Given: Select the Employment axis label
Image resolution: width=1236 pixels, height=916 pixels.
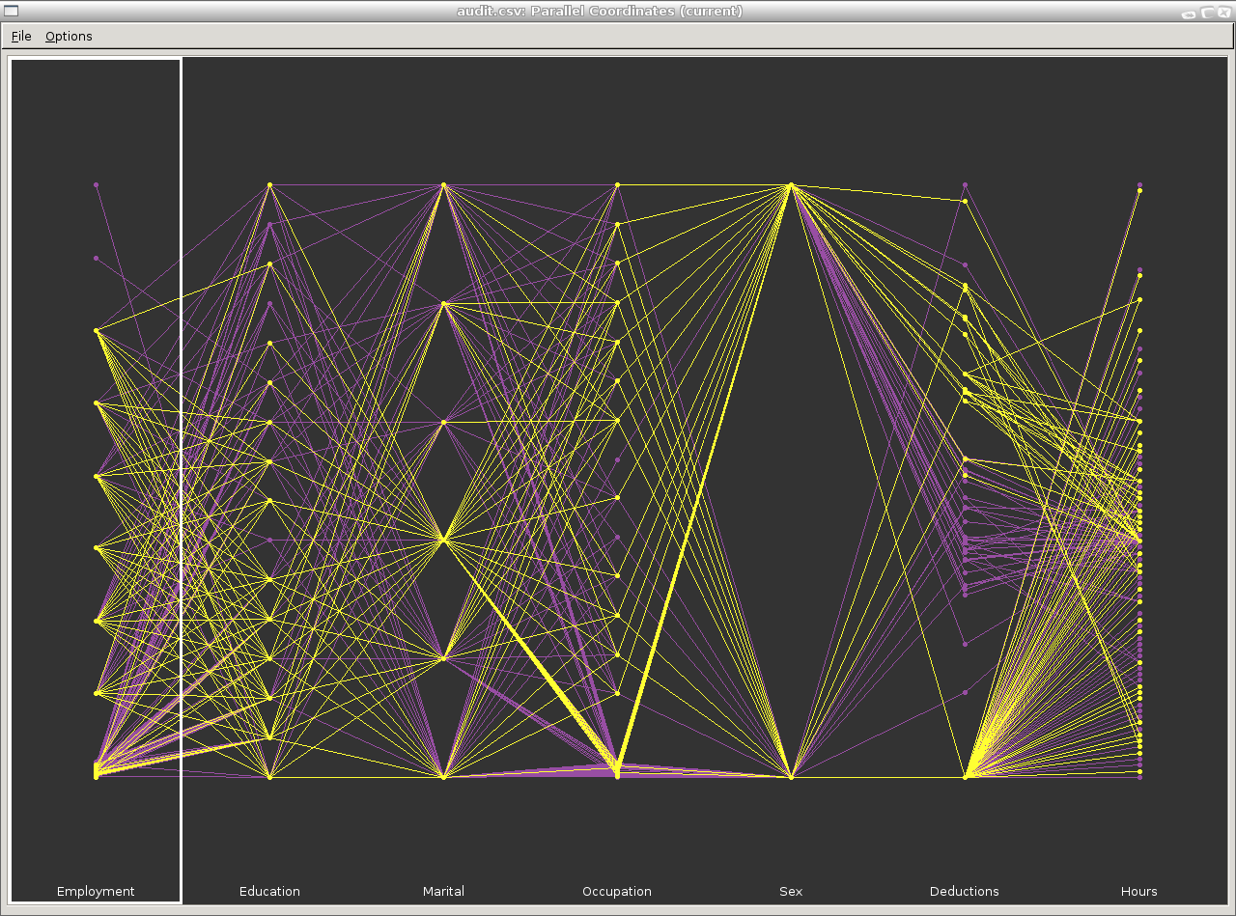Looking at the screenshot, I should 96,892.
